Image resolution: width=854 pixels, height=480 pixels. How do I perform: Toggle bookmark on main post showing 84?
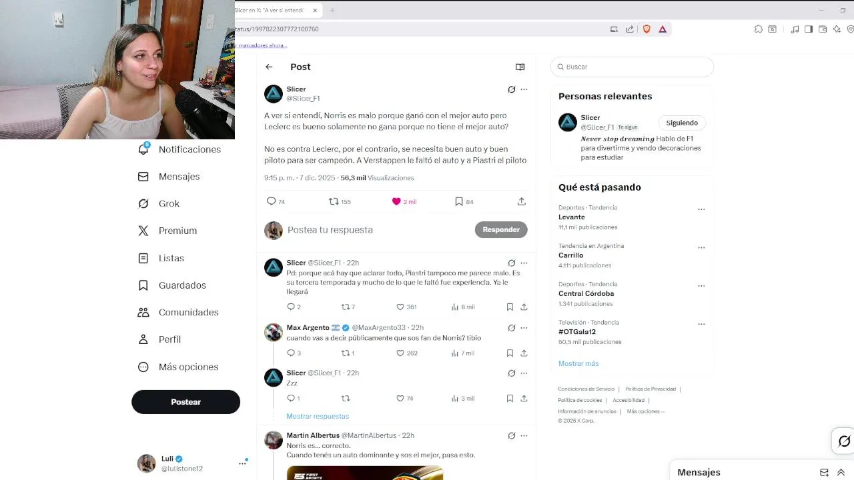(x=464, y=201)
